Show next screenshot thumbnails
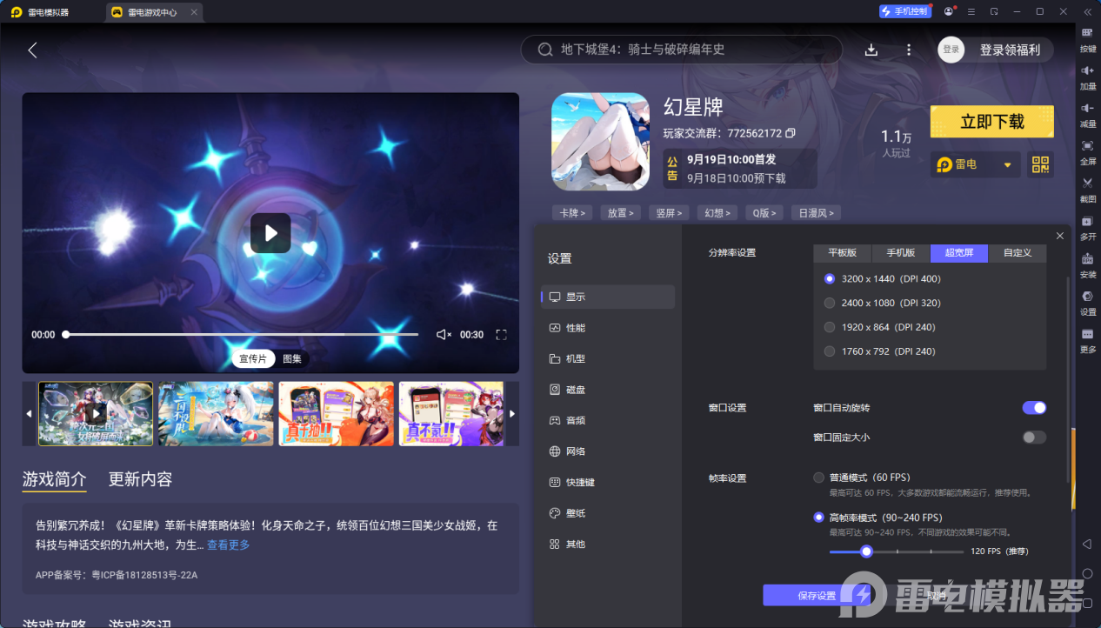Screen dimensions: 1101x628 [512, 414]
